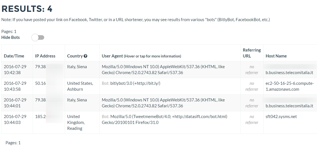Select the IP Address column header
The image size is (317, 151).
[45, 56]
